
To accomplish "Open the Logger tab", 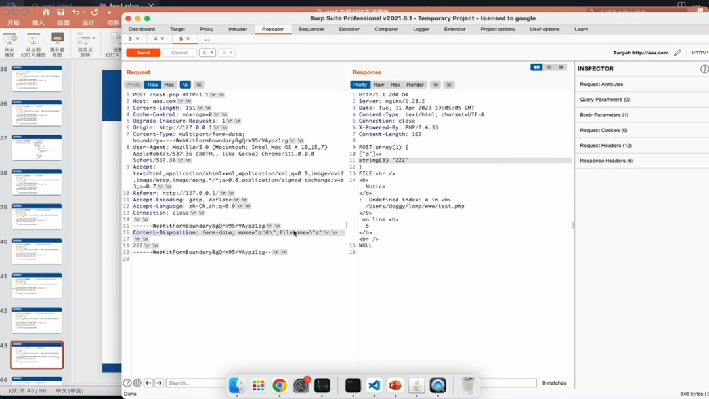I will coord(421,29).
